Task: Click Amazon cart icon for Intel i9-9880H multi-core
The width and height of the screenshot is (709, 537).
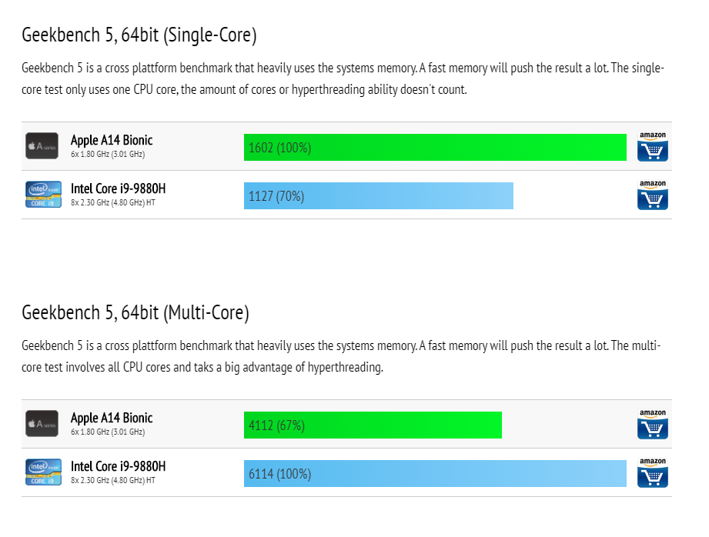Action: point(653,472)
